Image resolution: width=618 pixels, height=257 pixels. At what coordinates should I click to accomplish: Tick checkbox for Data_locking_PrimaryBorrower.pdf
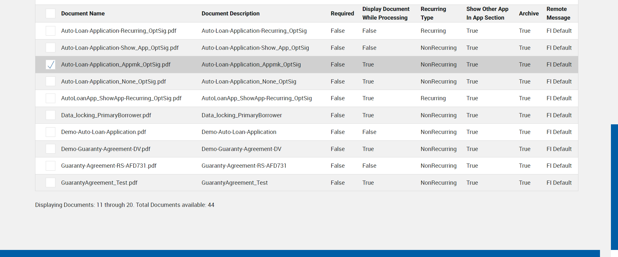(x=51, y=115)
